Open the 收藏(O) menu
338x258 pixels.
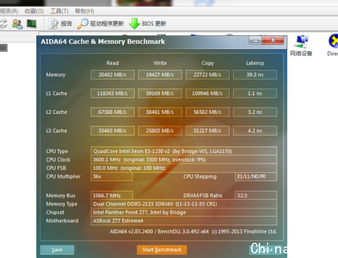(34, 11)
